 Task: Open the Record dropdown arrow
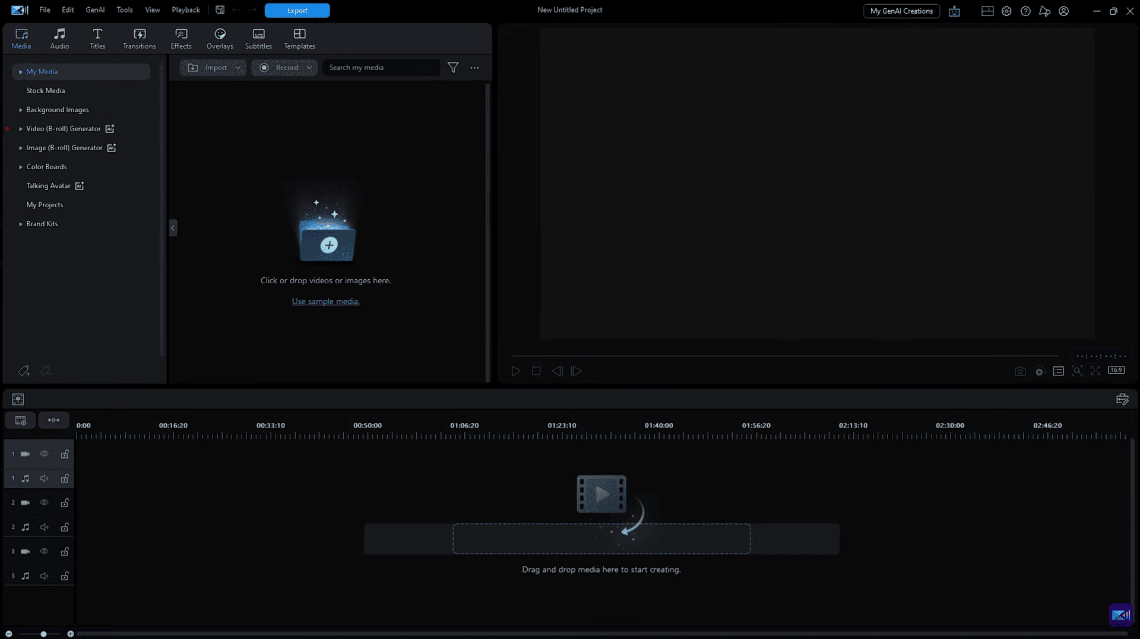[309, 68]
